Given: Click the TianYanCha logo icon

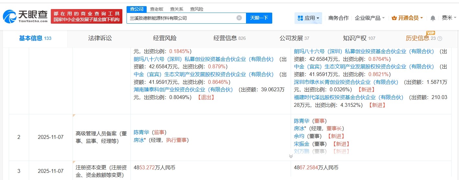Looking at the screenshot, I should click(10, 16).
